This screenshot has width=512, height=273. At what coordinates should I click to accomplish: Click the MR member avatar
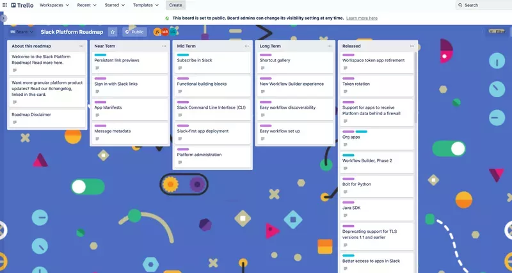pos(165,32)
